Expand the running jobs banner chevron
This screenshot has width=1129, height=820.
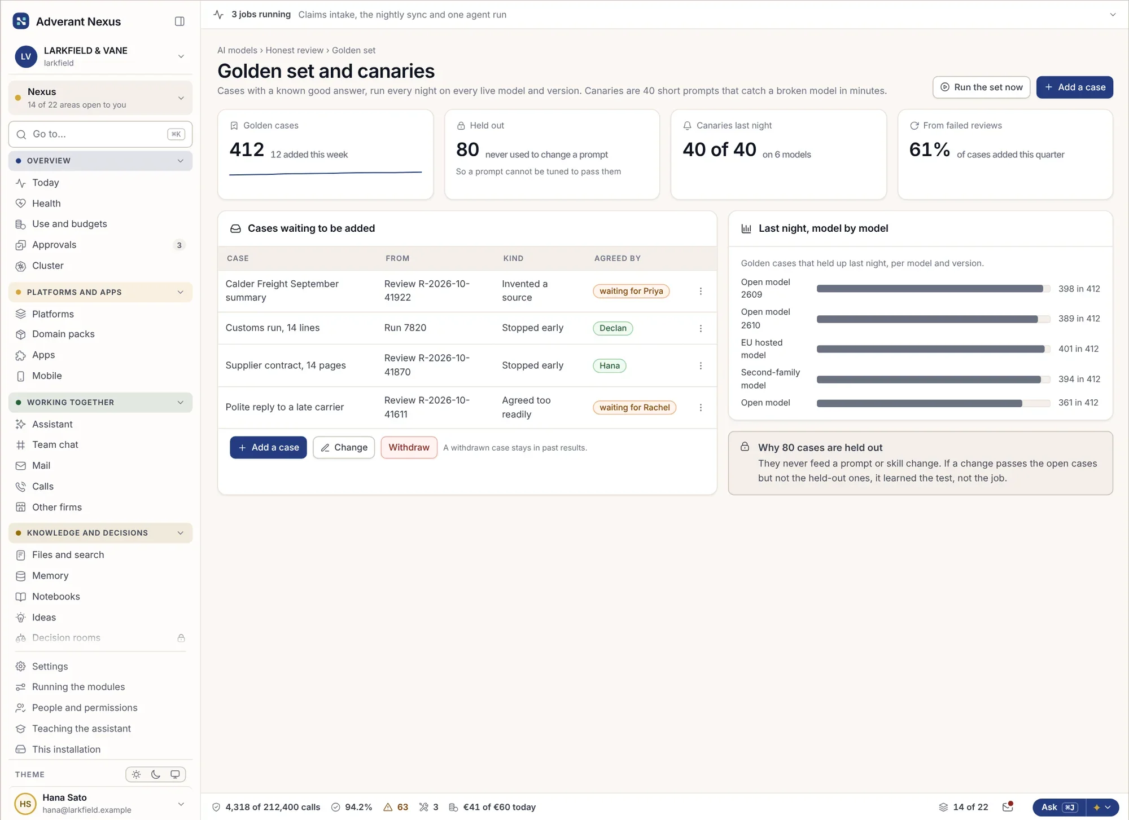tap(1113, 15)
